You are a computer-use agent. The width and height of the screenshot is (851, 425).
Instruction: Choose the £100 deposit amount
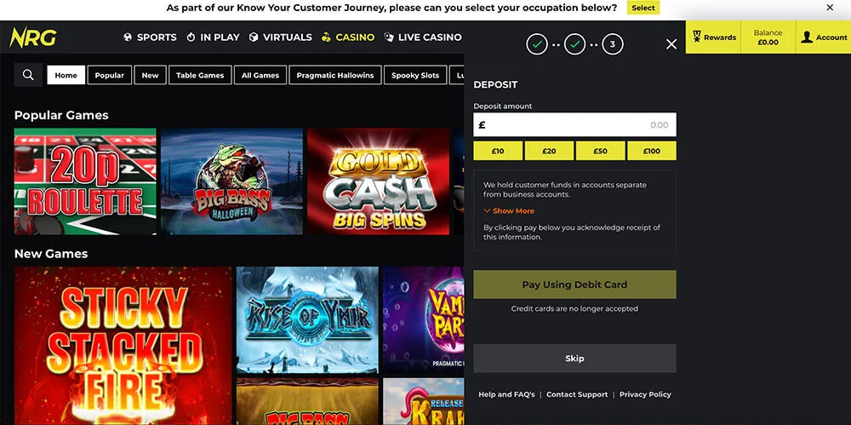click(652, 151)
